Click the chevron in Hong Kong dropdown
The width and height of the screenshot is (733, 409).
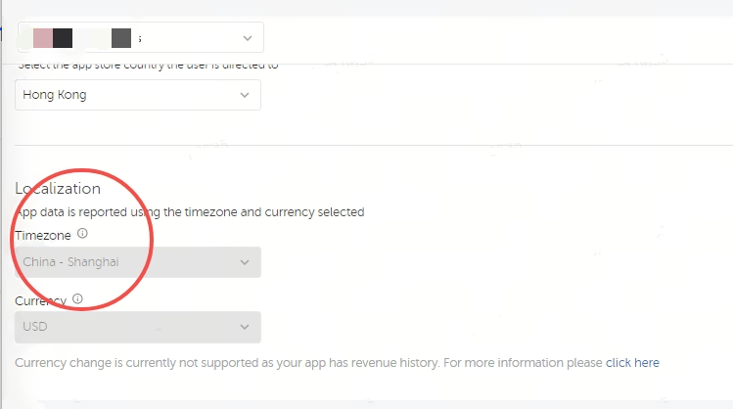[245, 95]
